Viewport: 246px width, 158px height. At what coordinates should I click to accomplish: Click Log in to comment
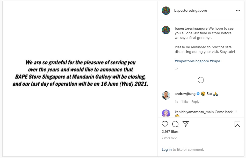point(167,149)
